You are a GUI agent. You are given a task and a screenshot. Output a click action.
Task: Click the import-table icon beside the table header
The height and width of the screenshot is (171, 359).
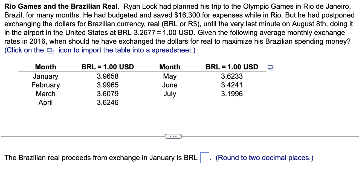(x=271, y=67)
